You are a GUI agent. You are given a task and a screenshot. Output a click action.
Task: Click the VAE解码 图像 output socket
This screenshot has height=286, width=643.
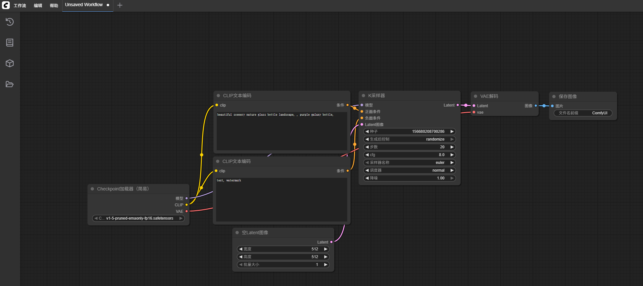(536, 106)
